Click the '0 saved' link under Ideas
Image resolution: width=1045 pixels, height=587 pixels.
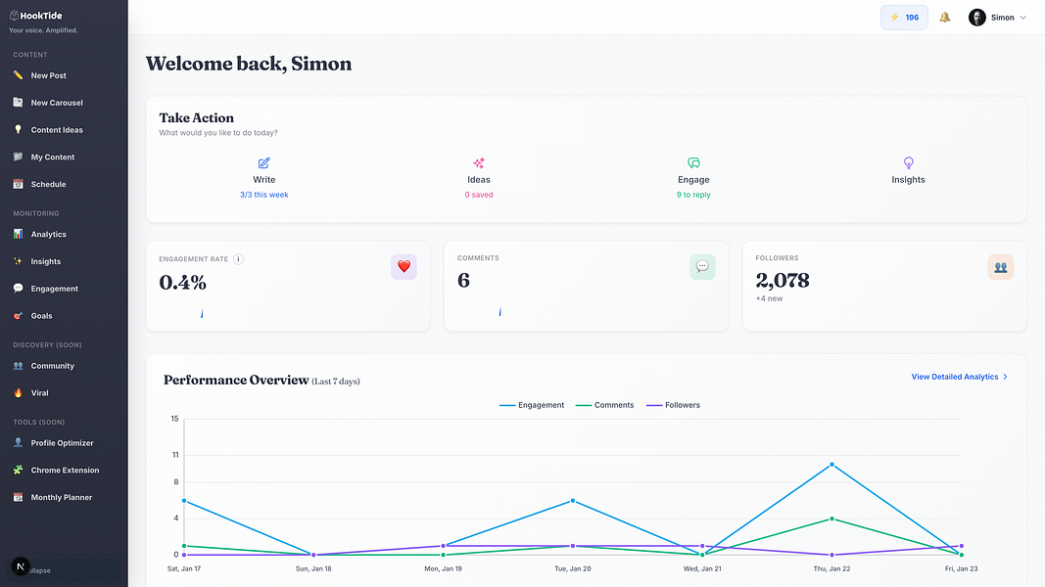tap(479, 195)
